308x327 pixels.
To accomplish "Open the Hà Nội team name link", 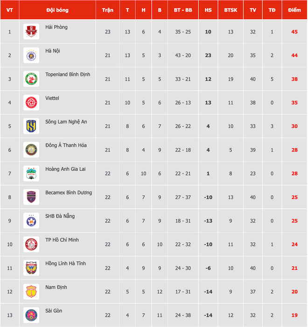I will click(53, 51).
